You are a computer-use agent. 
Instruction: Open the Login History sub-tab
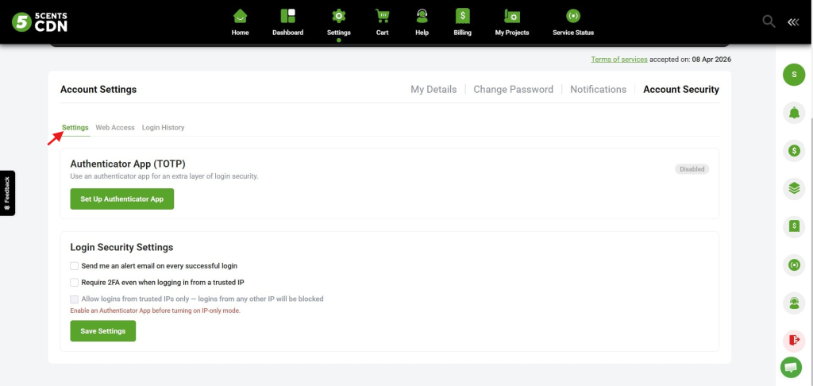163,128
